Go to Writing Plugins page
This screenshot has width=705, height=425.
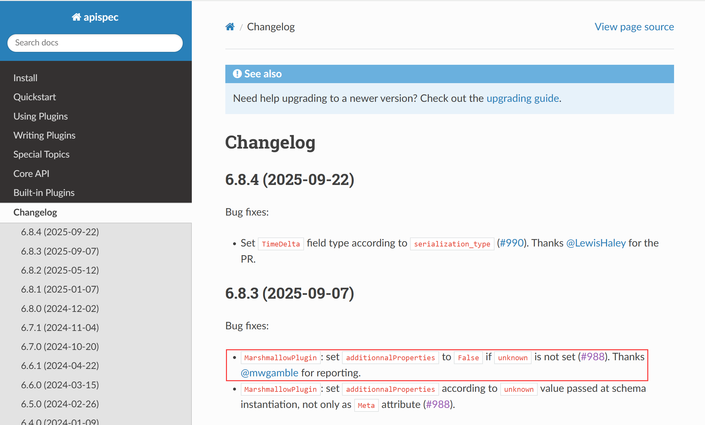(x=44, y=135)
